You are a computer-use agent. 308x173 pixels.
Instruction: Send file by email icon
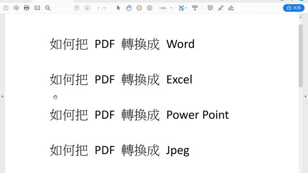[x=37, y=8]
